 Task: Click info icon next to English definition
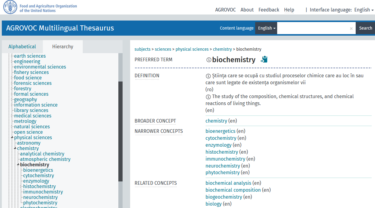(208, 97)
